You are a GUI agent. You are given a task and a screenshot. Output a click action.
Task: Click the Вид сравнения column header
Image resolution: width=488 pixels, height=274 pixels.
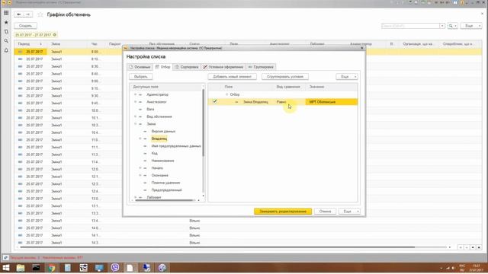(x=288, y=87)
